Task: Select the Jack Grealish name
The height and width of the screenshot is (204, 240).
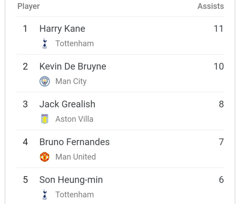Action: point(67,104)
